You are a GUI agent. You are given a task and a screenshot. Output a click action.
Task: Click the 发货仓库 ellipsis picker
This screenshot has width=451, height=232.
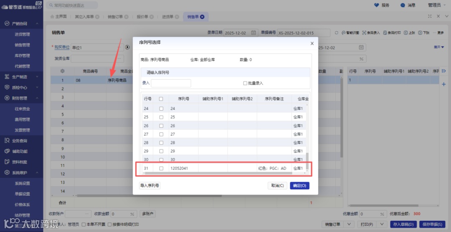pos(119,58)
